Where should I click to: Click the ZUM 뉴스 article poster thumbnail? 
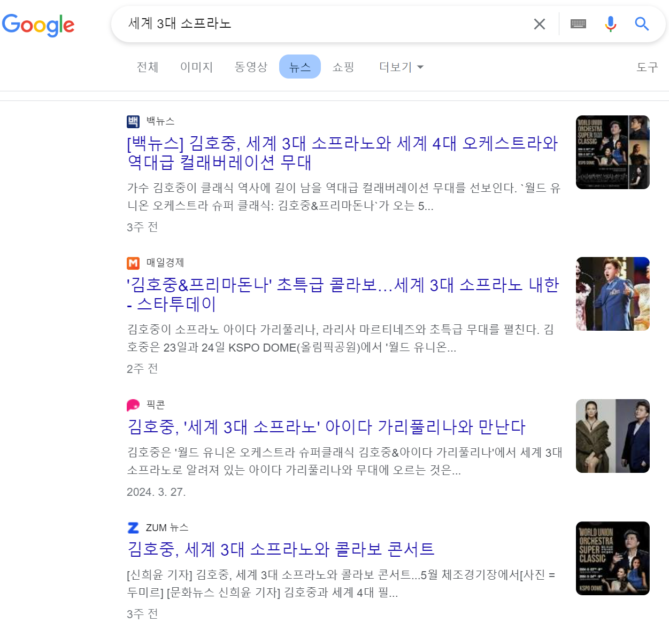[x=613, y=558]
